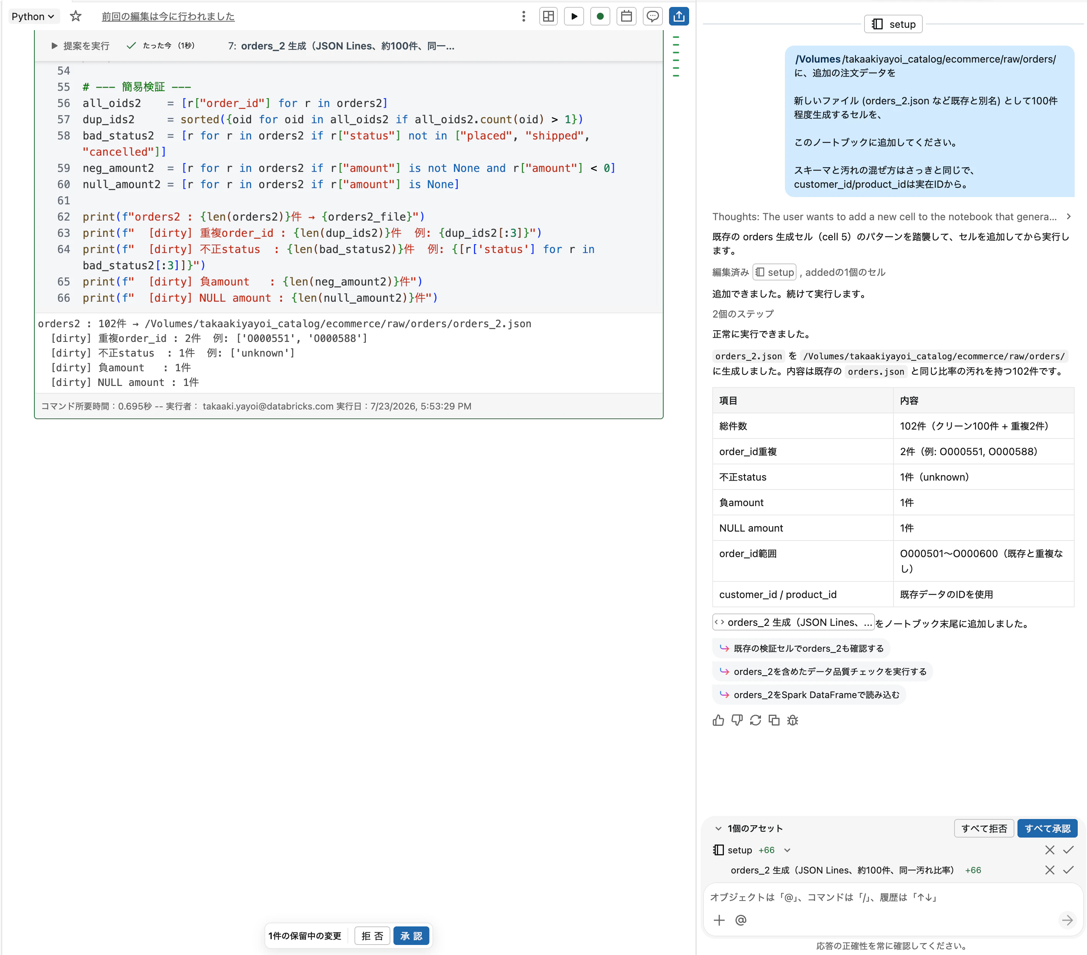Accept the orders_2 生成 cell change checkmark
The height and width of the screenshot is (955, 1087).
(1068, 870)
